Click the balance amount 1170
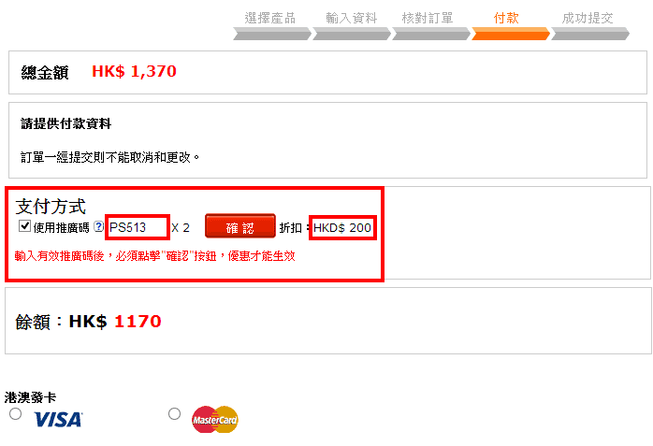 click(138, 322)
